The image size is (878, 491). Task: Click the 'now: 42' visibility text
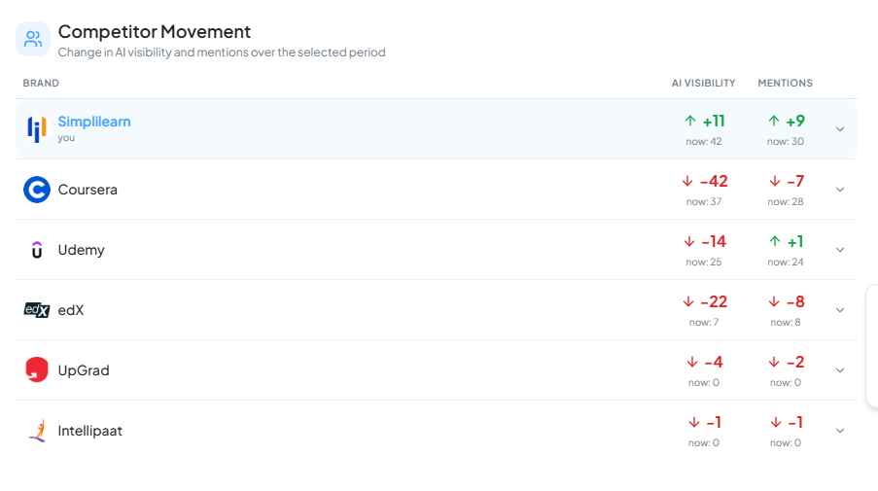(x=704, y=142)
